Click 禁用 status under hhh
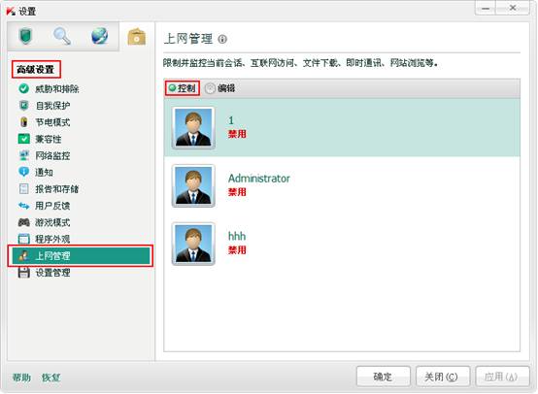 [237, 250]
